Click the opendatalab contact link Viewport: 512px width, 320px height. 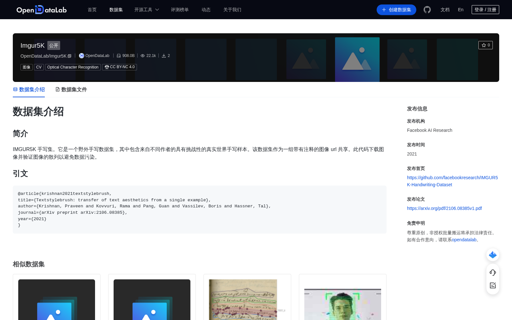(464, 240)
